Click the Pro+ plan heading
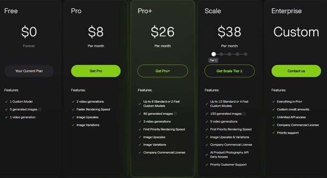The image size is (327, 178). point(145,11)
